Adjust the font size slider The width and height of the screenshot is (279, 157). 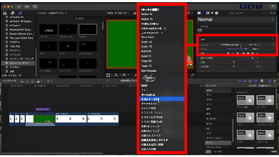coord(234,49)
